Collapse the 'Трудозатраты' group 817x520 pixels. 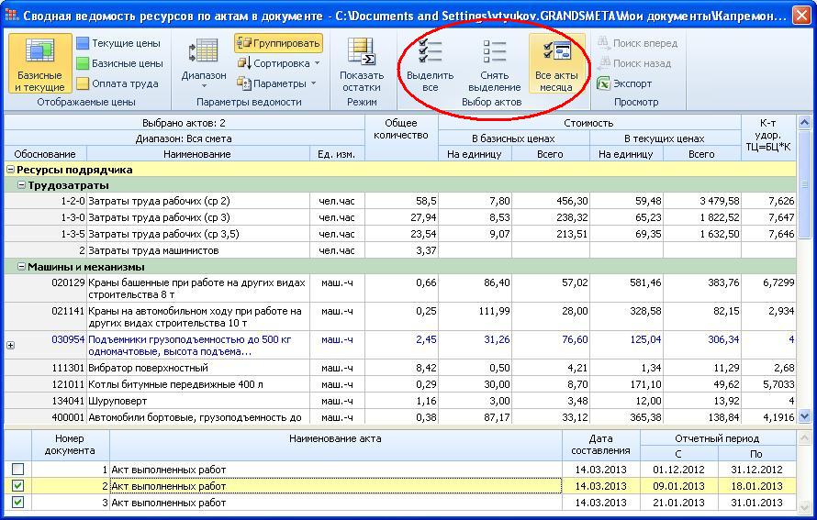21,185
